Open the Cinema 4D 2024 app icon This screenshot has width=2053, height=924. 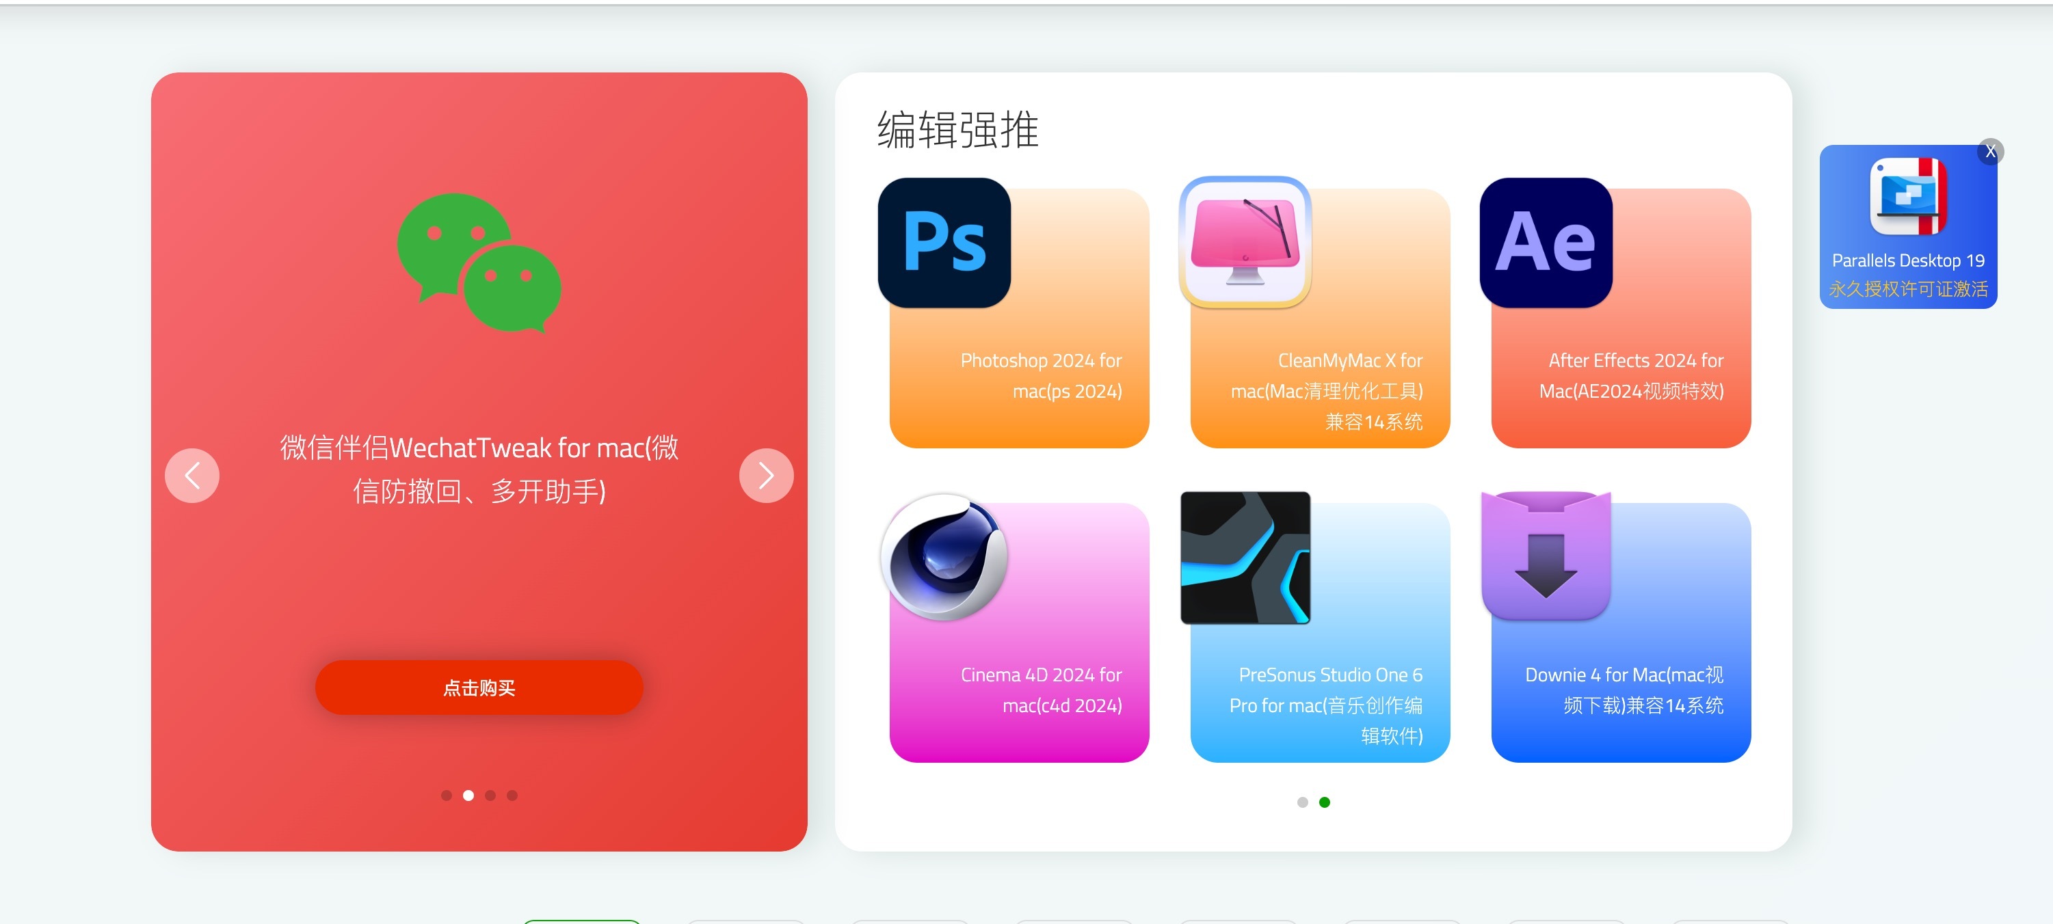pos(944,557)
